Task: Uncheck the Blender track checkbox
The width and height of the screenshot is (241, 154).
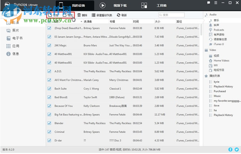Action: (49, 123)
